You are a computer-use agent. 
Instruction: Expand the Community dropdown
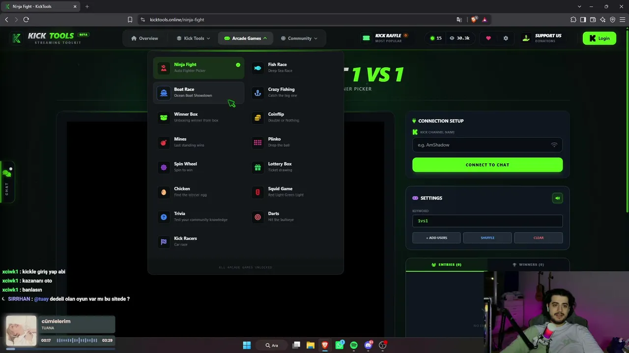coord(299,38)
